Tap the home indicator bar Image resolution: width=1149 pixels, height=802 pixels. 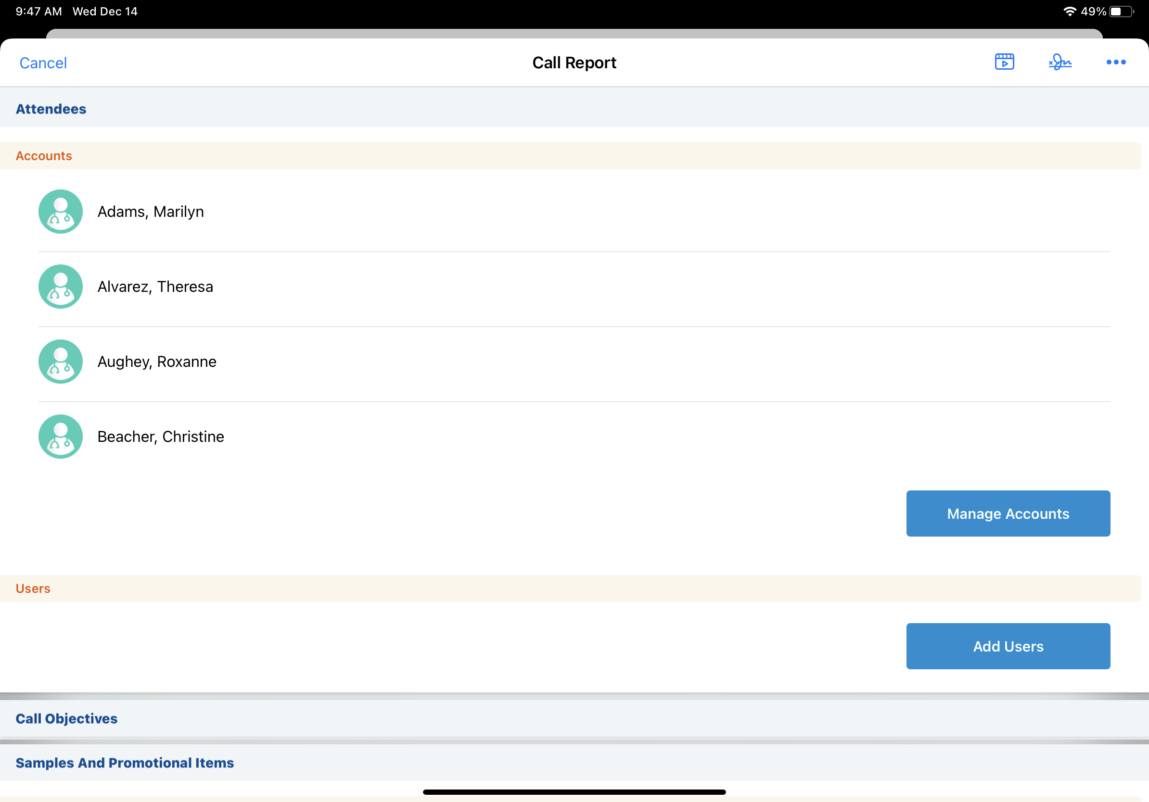(574, 792)
